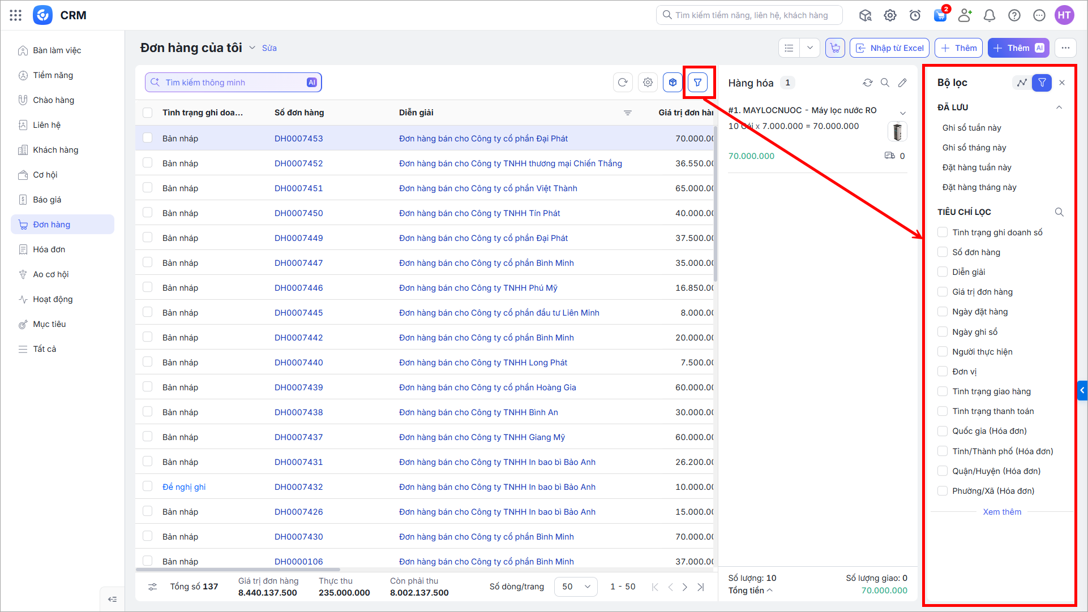Open the column settings gear icon
The width and height of the screenshot is (1088, 612).
[648, 83]
